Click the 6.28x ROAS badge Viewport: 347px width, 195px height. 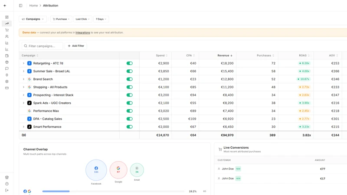[304, 63]
